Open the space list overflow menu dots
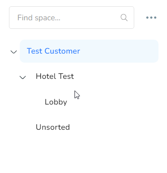 click(151, 18)
